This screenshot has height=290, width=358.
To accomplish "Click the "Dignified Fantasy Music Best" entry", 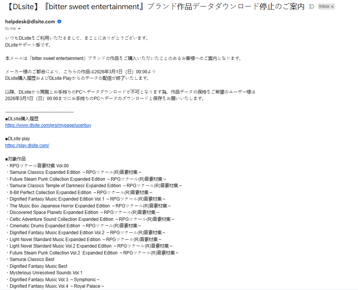I will pos(38,266).
